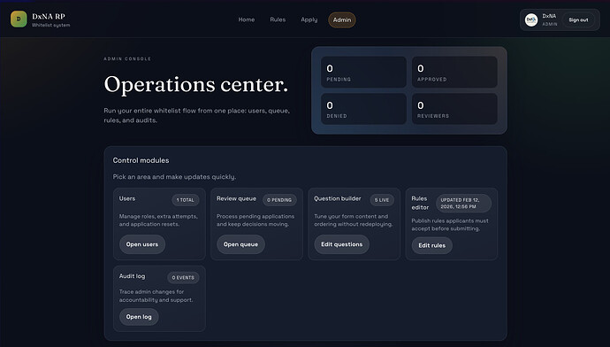Click 'Pick an area and make updates quickly.'
Viewport: 610px width, 347px height.
pos(174,177)
